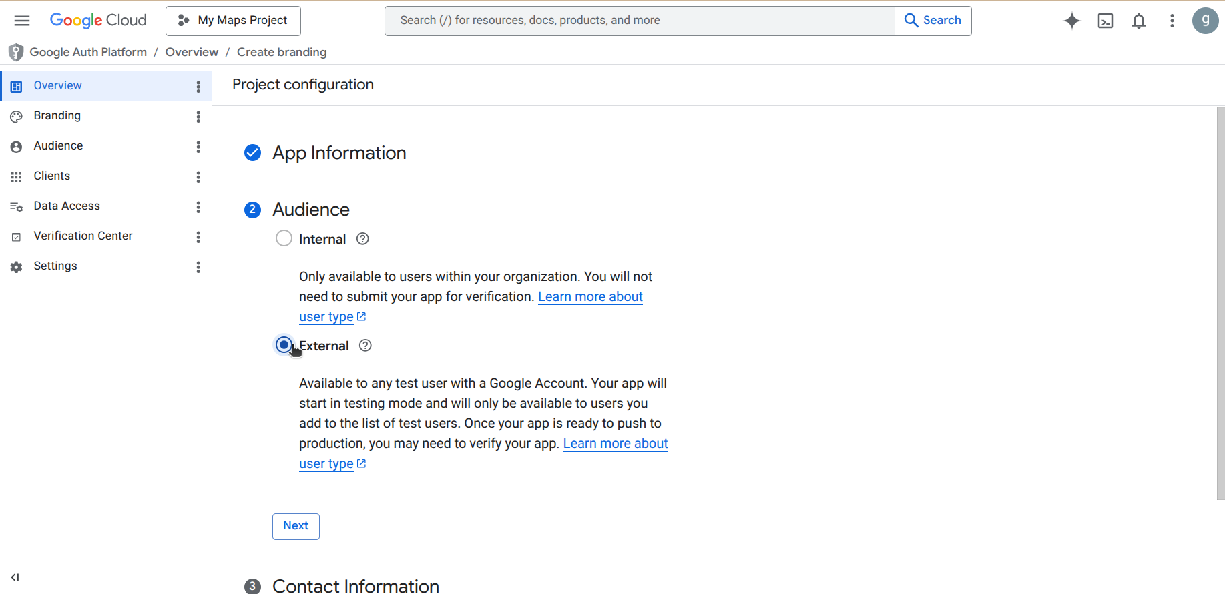Click the Branding palette icon
This screenshot has width=1225, height=594.
click(17, 117)
